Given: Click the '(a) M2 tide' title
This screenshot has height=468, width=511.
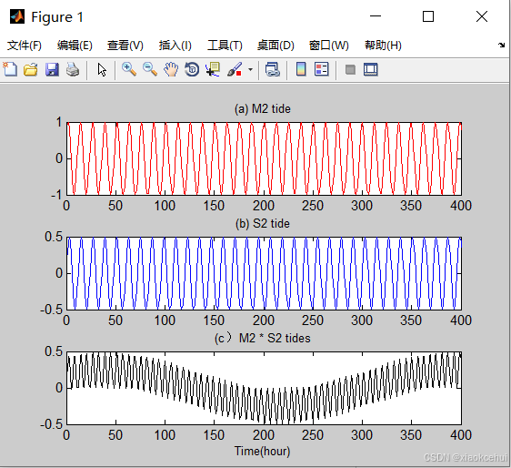Looking at the screenshot, I should [x=263, y=108].
